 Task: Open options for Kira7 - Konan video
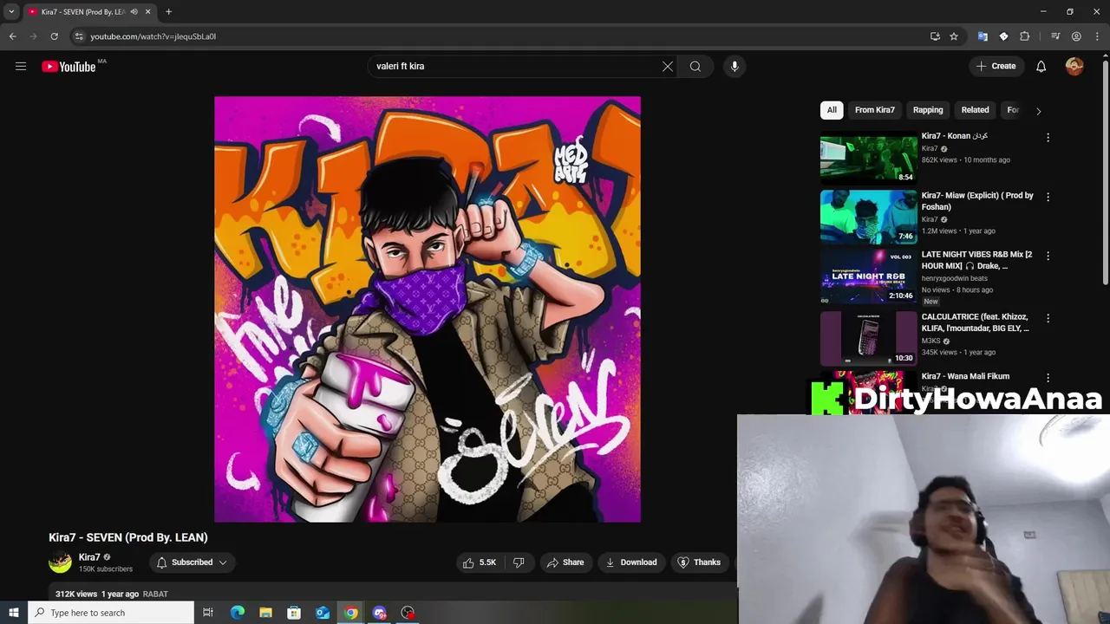click(1048, 137)
